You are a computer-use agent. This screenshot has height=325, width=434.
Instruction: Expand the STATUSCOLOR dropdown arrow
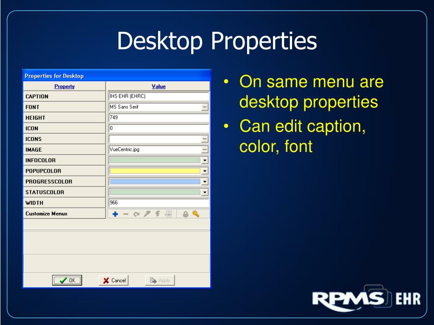pyautogui.click(x=205, y=193)
